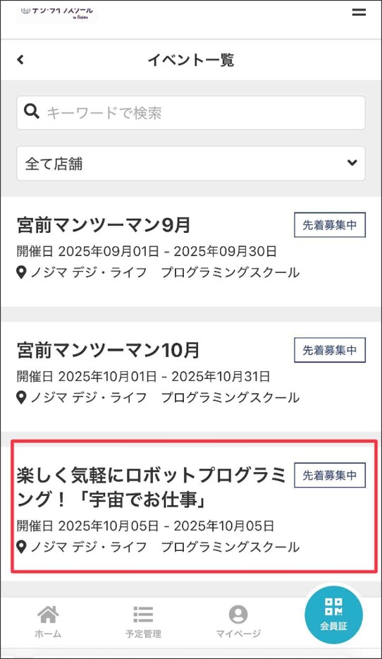Image resolution: width=382 pixels, height=659 pixels.
Task: Click the chevron arrow in 全て店舗 selector
Action: pyautogui.click(x=352, y=163)
